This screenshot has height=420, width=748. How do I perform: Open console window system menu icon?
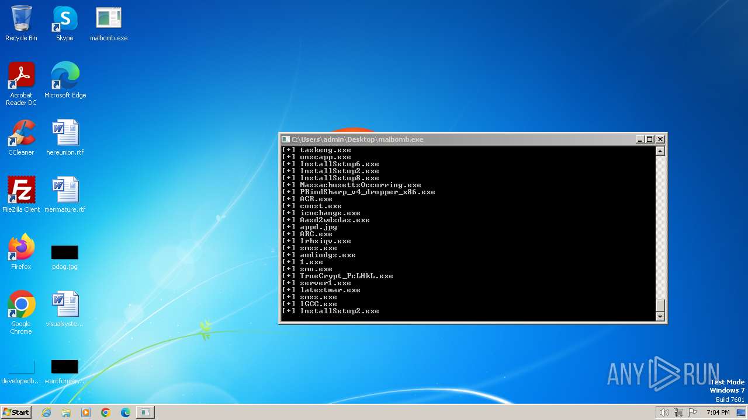[286, 139]
